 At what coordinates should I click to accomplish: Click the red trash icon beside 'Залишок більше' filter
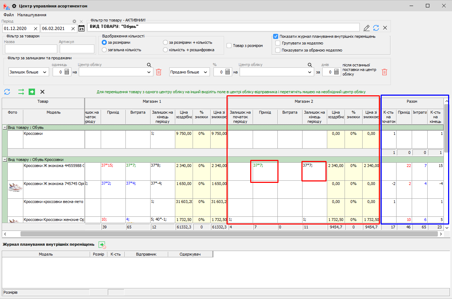coord(159,72)
